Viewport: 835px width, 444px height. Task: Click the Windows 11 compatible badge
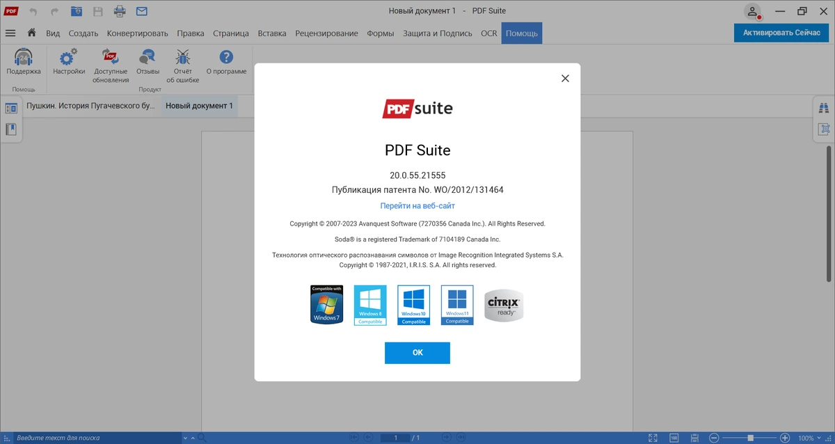[x=457, y=306]
